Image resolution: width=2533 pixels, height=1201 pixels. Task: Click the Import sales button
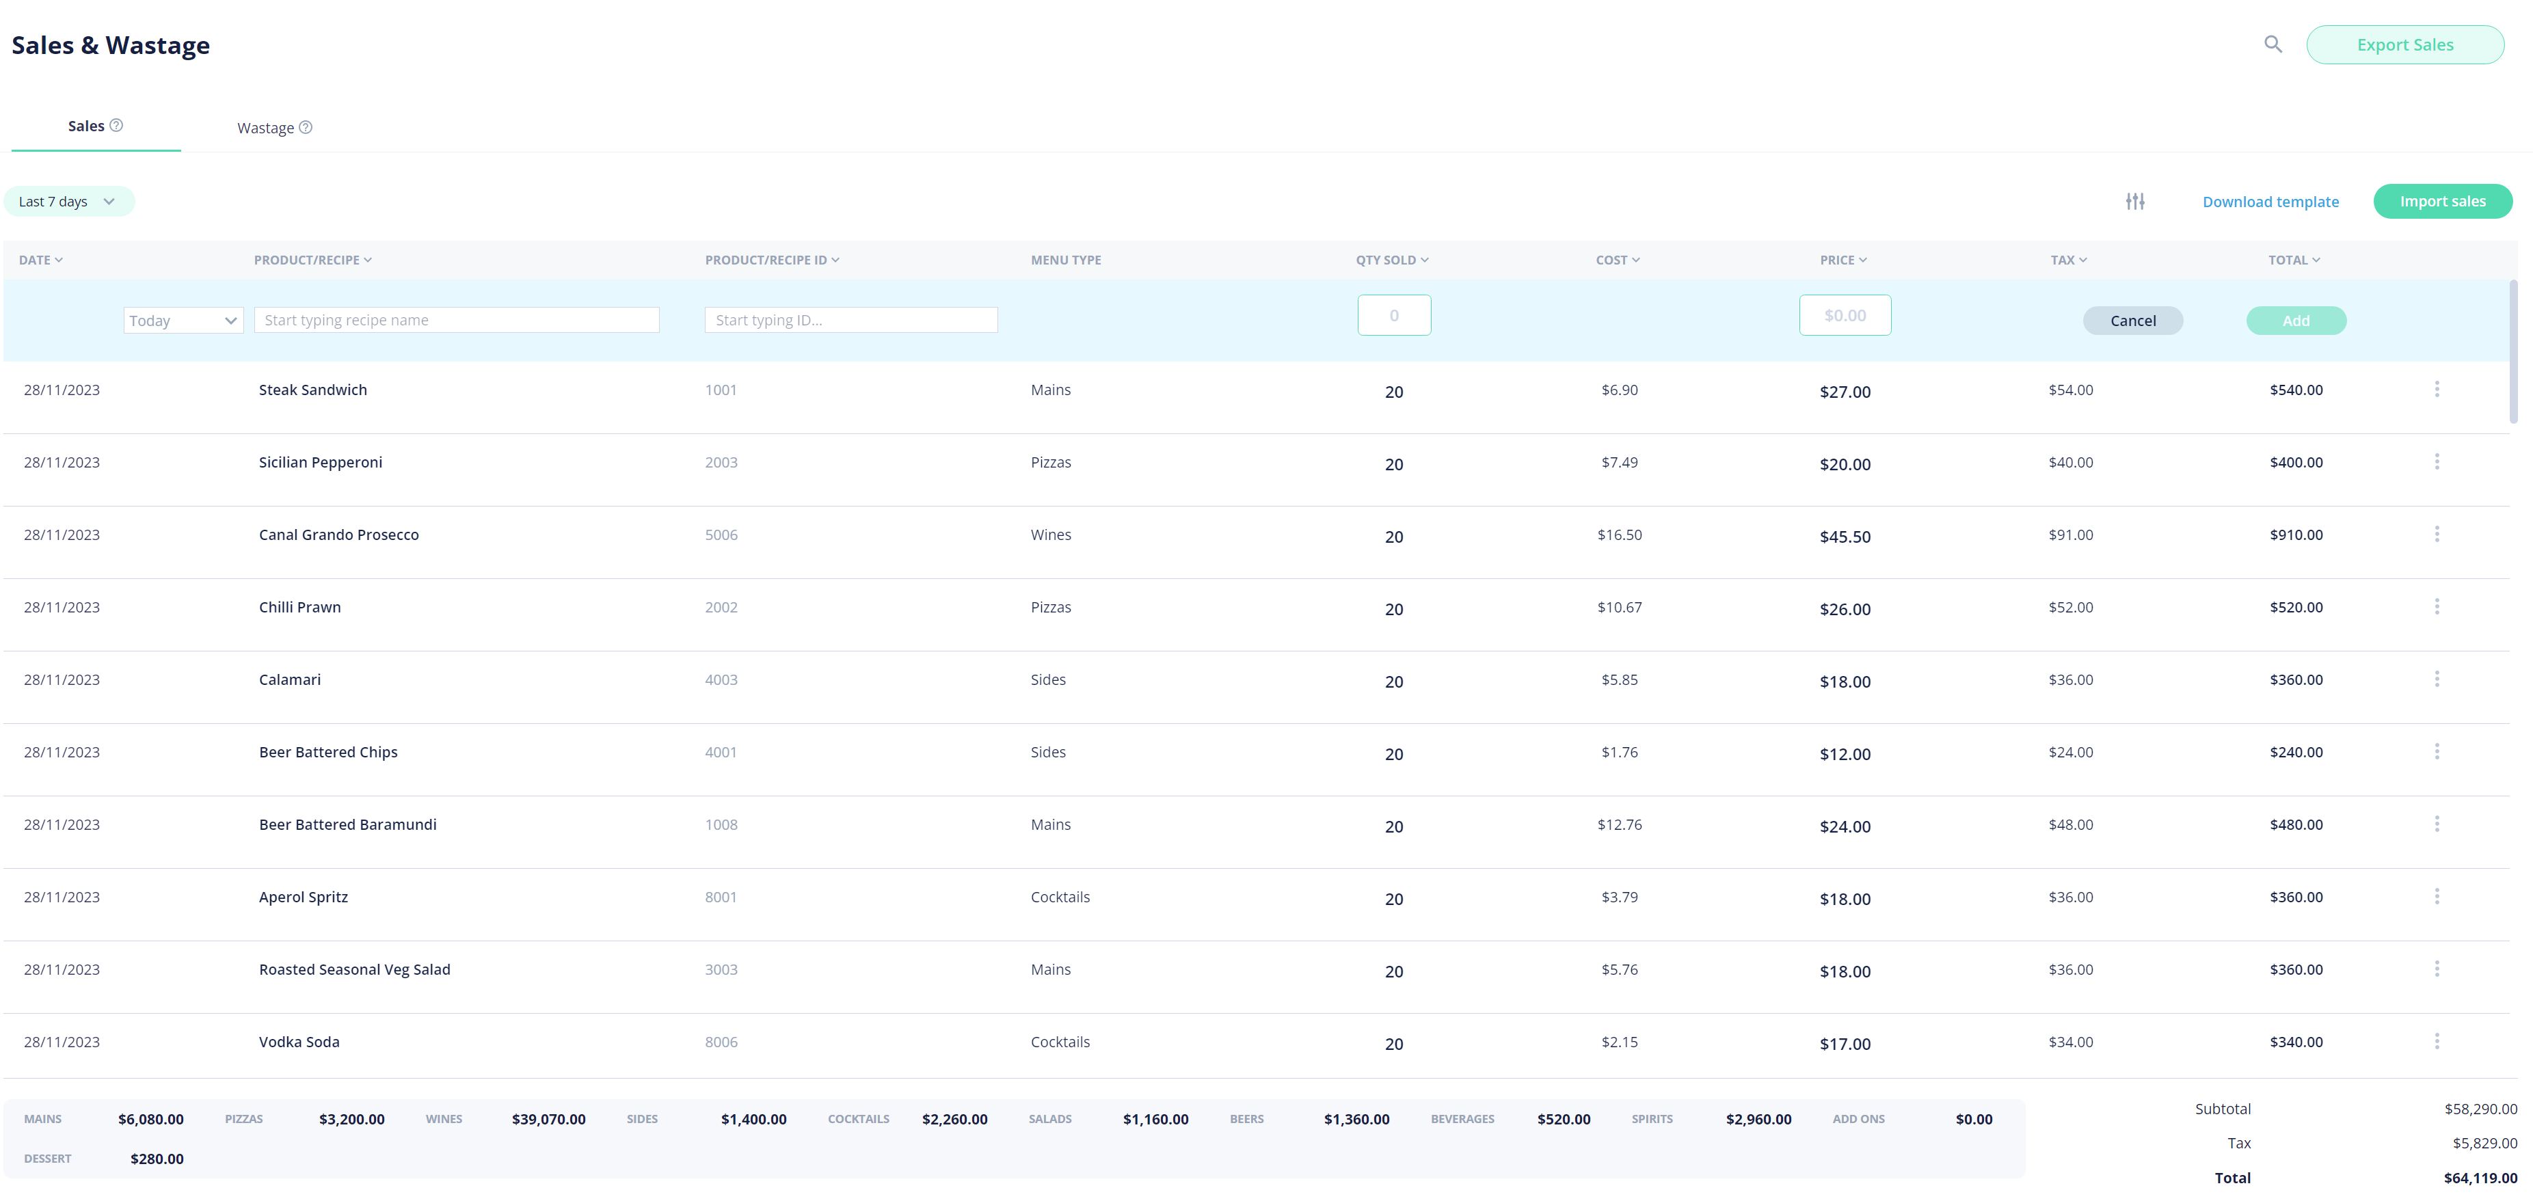coord(2443,200)
